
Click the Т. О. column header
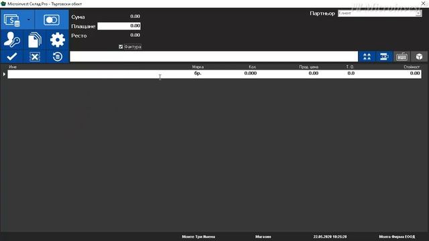click(x=350, y=67)
